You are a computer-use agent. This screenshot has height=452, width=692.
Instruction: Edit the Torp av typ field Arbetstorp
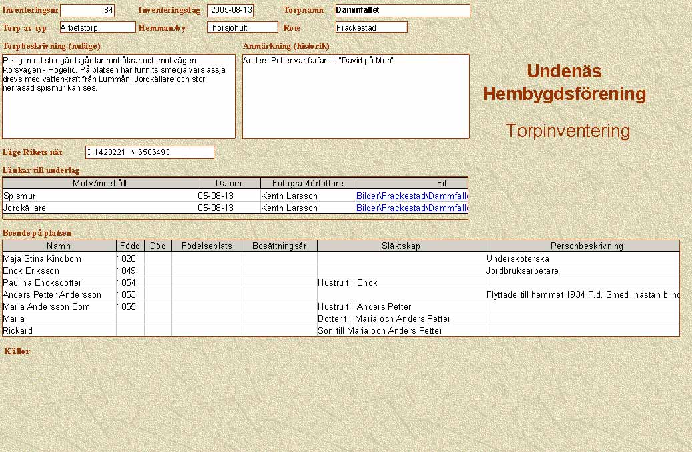97,27
